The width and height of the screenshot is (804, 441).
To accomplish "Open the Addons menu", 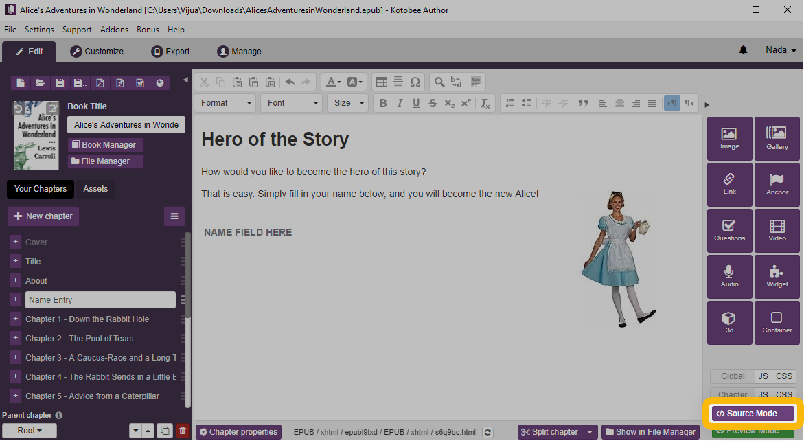I will coord(114,30).
